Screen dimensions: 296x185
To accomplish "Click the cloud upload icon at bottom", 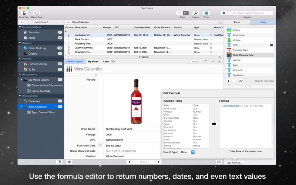I will coord(219,162).
